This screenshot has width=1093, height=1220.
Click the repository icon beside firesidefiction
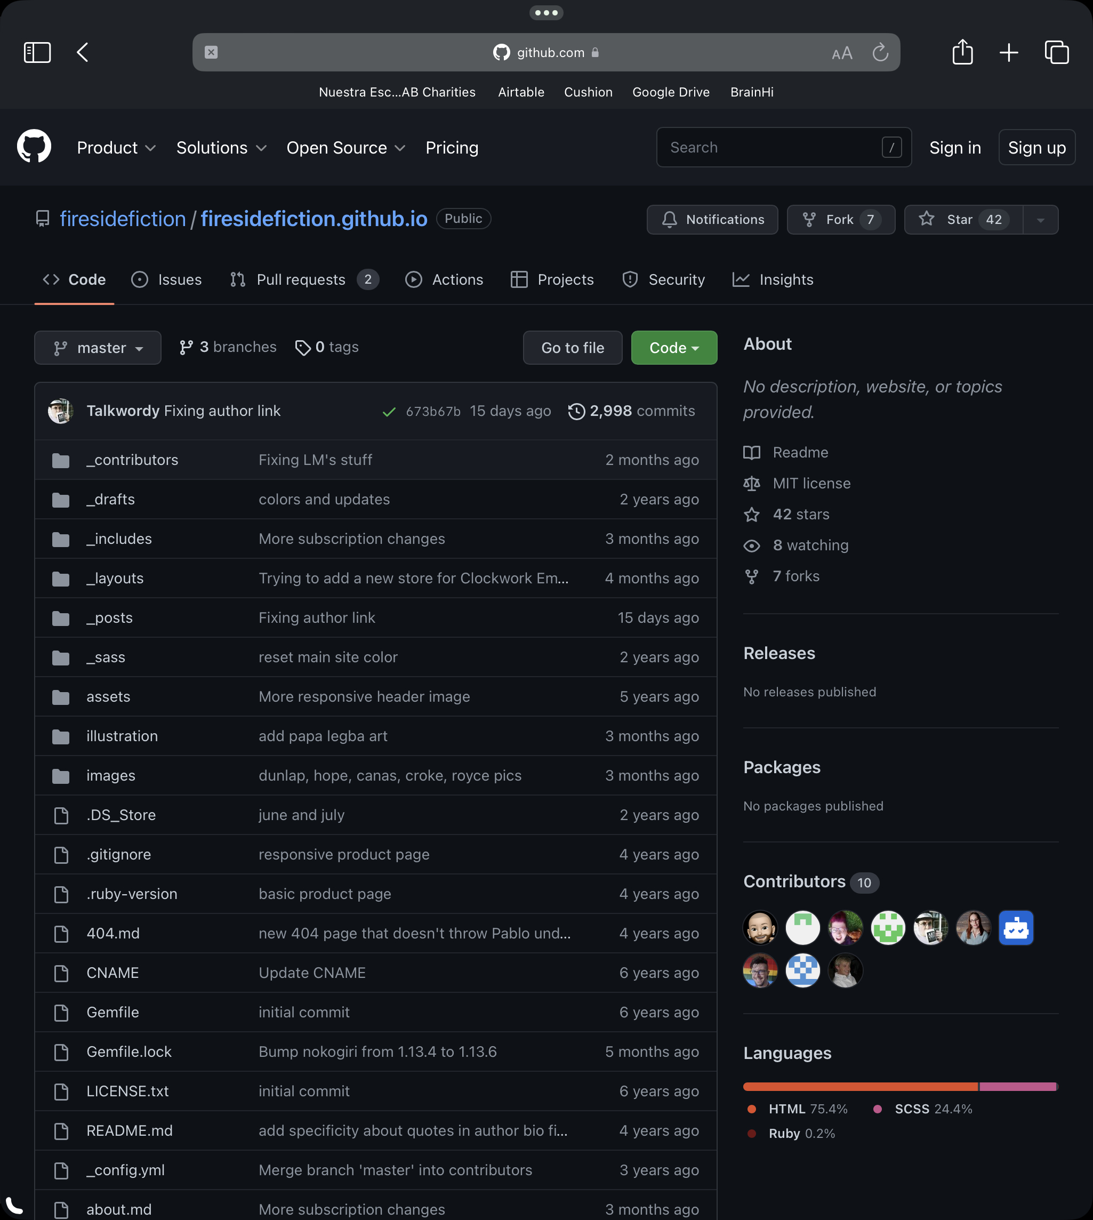coord(43,219)
